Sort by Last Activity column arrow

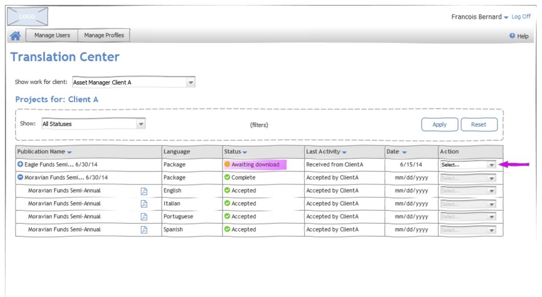[x=344, y=152]
